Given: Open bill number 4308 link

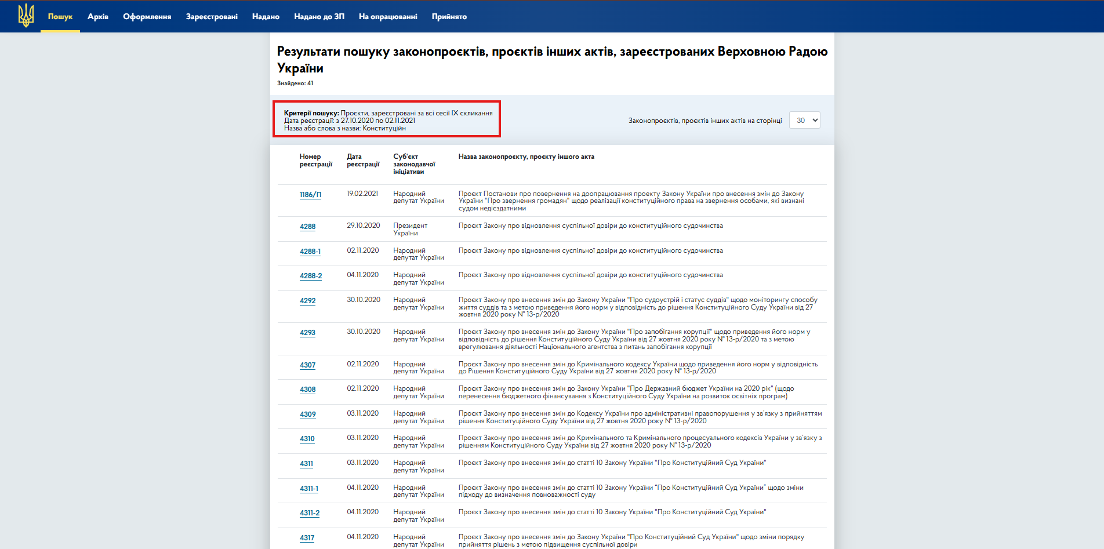Looking at the screenshot, I should (x=307, y=390).
